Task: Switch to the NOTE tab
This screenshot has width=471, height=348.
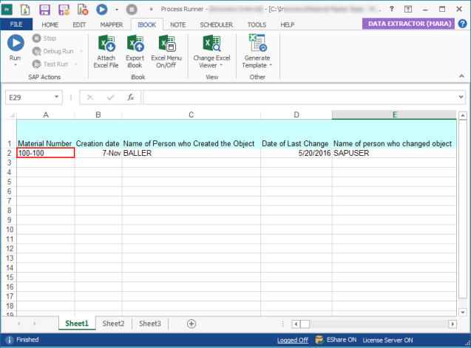Action: (x=177, y=24)
